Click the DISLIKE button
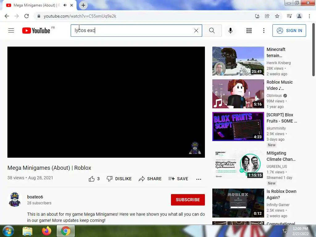This screenshot has width=316, height=237. (119, 179)
